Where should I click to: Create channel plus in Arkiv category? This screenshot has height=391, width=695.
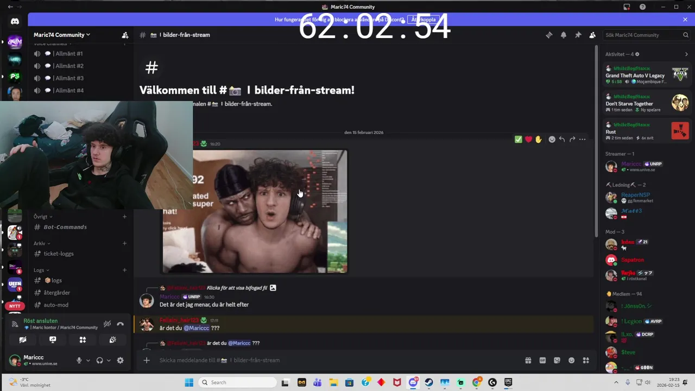pyautogui.click(x=124, y=243)
